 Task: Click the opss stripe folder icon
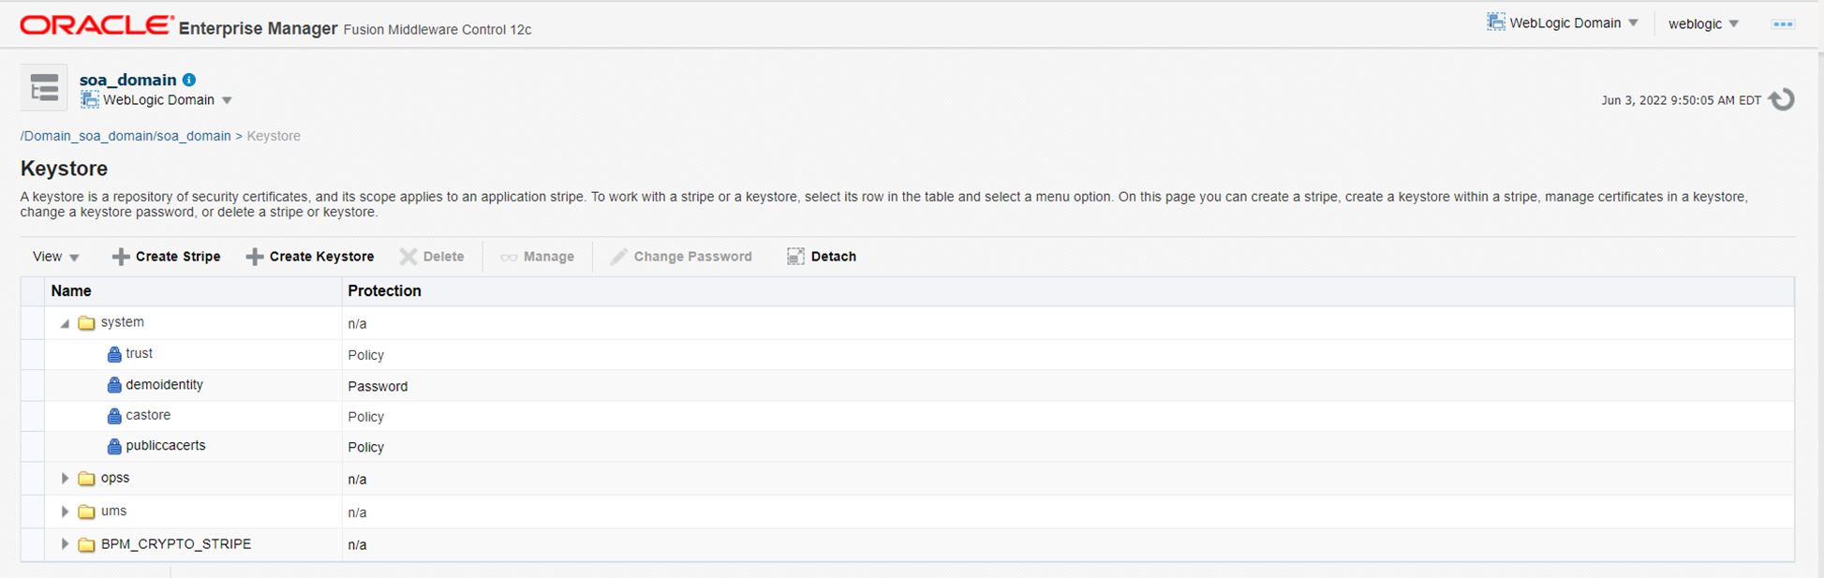coord(87,479)
